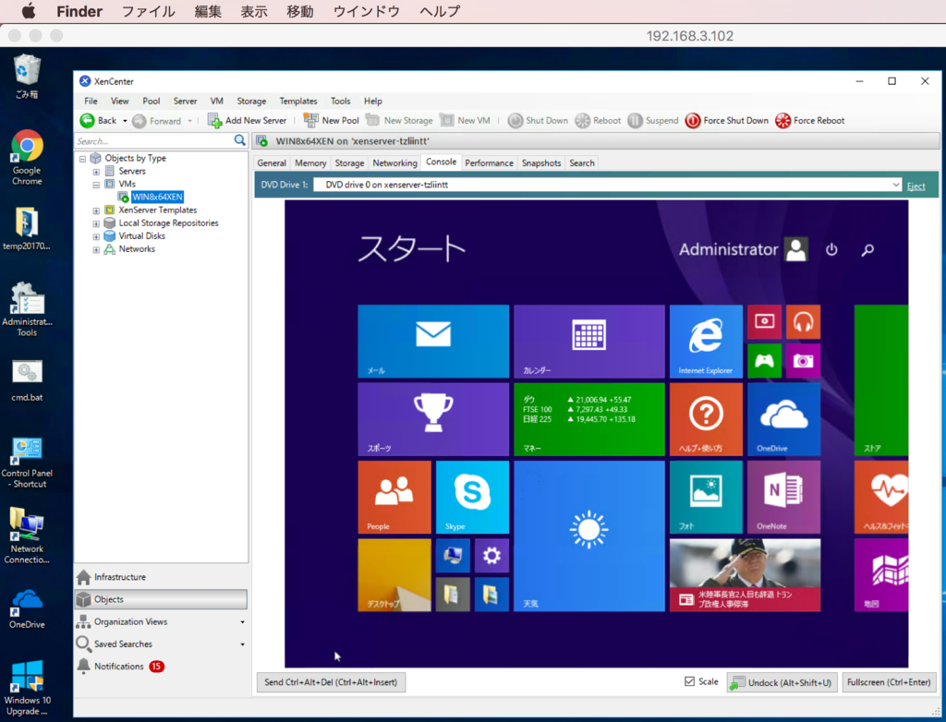
Task: Expand the XenServer Templates node
Action: pyautogui.click(x=96, y=211)
